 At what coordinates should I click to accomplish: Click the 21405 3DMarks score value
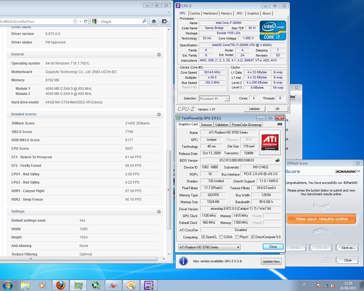tap(137, 123)
